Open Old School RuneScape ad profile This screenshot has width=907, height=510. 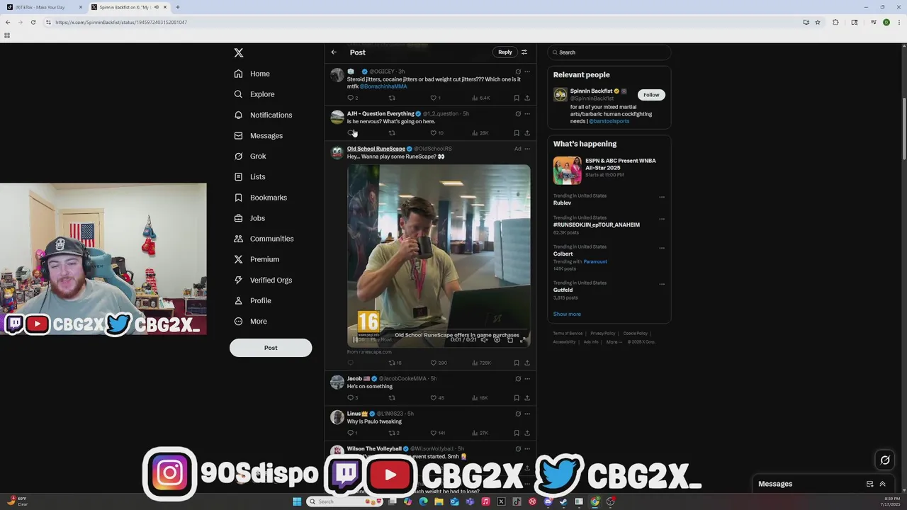tap(376, 149)
